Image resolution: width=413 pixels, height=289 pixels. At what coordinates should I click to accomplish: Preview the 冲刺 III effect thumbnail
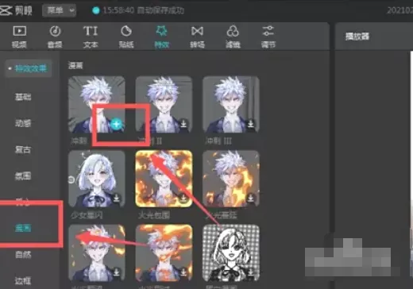tap(231, 105)
